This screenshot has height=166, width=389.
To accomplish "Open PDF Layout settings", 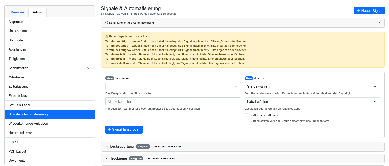I will [x=50, y=152].
